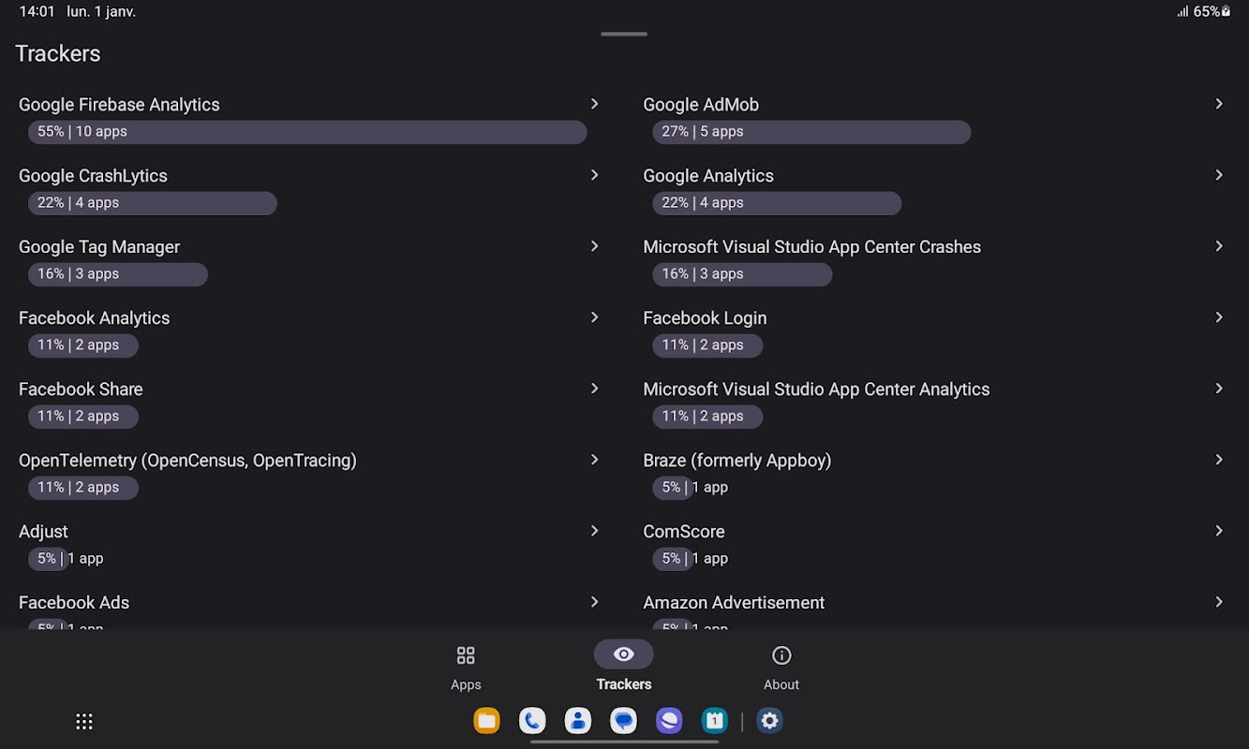Switch to the About tab

[x=781, y=666]
